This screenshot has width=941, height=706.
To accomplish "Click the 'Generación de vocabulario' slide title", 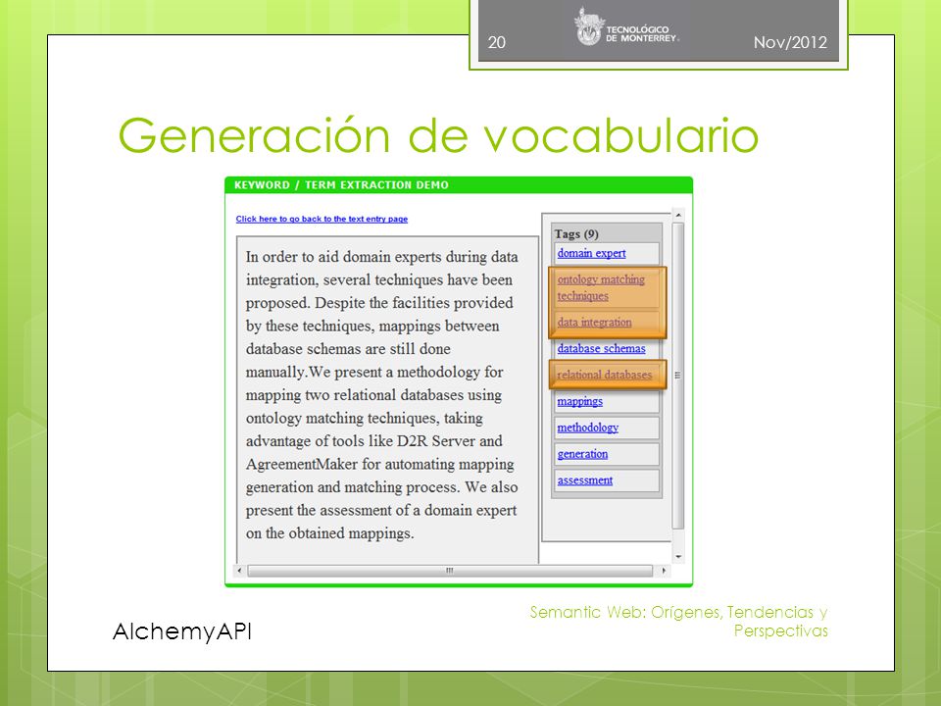I will click(439, 135).
